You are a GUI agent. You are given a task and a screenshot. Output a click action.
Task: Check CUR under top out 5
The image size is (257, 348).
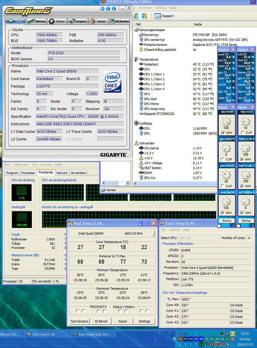242,133
